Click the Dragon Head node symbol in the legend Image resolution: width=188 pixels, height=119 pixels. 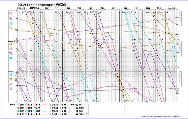pos(77,114)
